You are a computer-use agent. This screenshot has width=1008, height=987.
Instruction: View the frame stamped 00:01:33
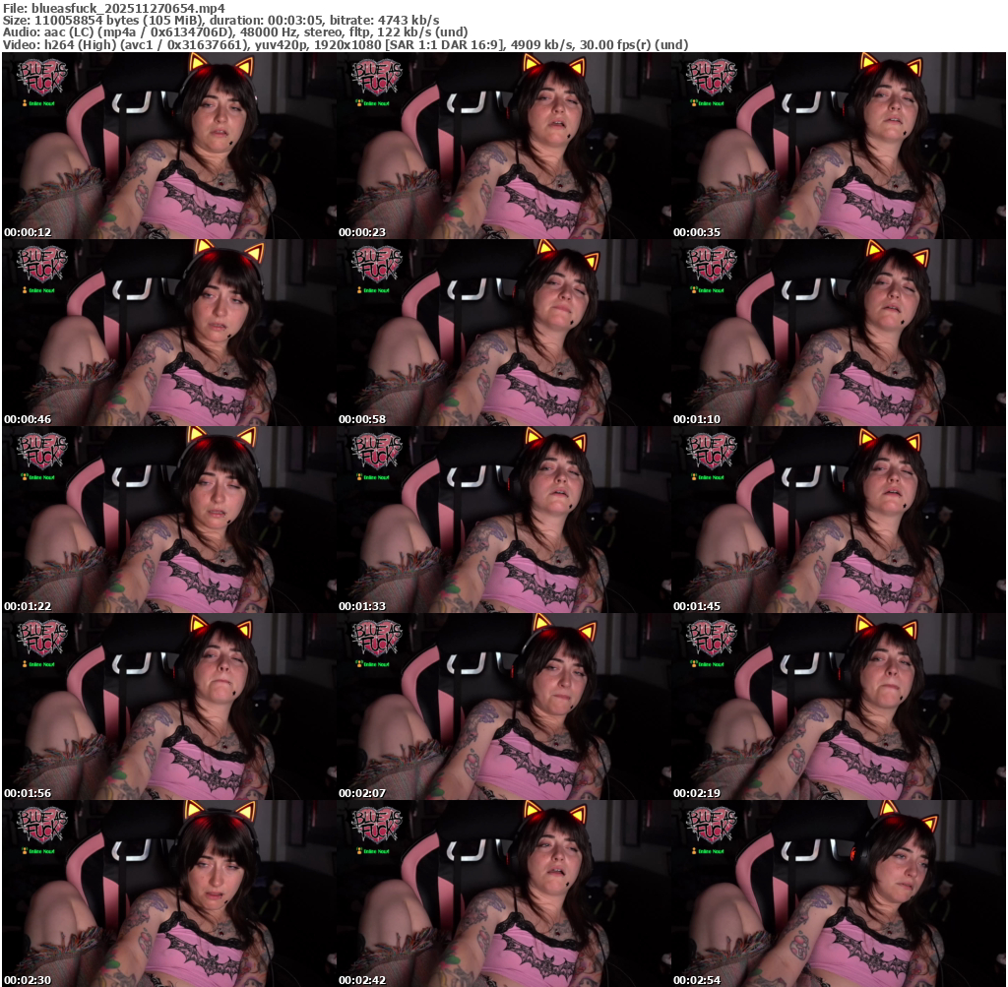pyautogui.click(x=503, y=520)
